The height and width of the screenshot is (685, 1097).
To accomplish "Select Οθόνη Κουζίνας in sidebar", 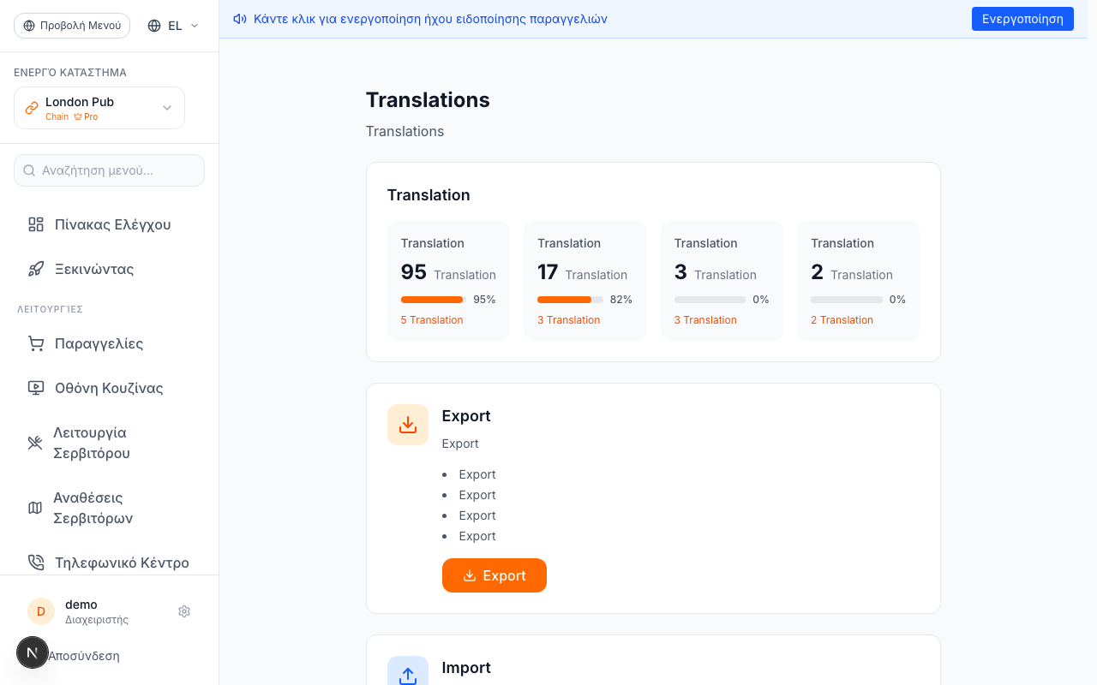I will [x=109, y=388].
